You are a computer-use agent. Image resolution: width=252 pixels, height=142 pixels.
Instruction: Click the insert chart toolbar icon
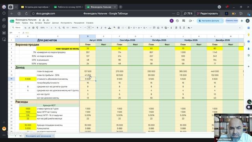tap(158, 28)
